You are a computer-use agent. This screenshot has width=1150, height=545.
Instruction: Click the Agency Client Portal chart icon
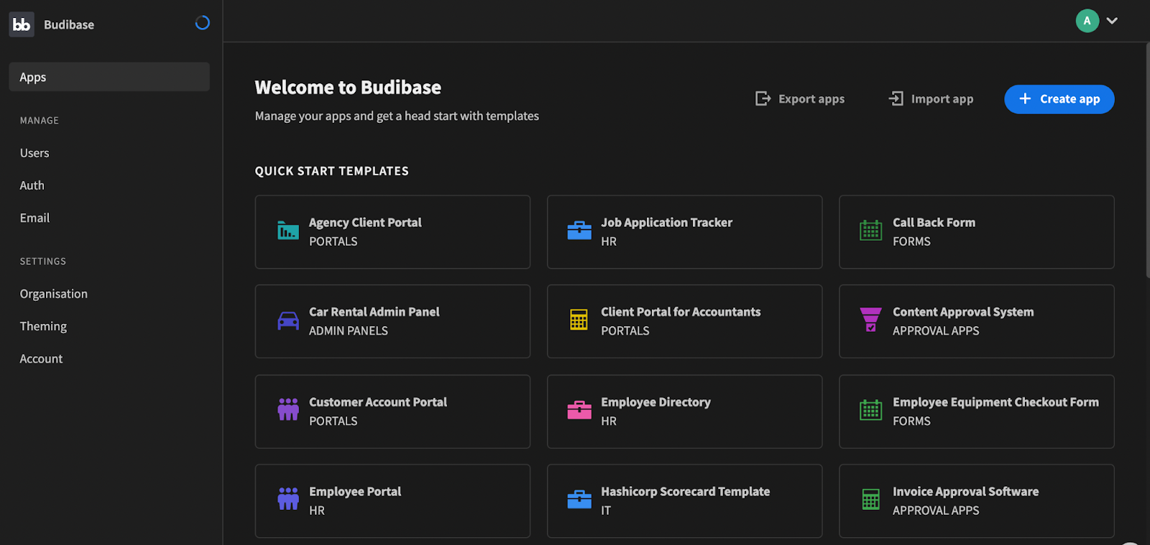click(288, 231)
